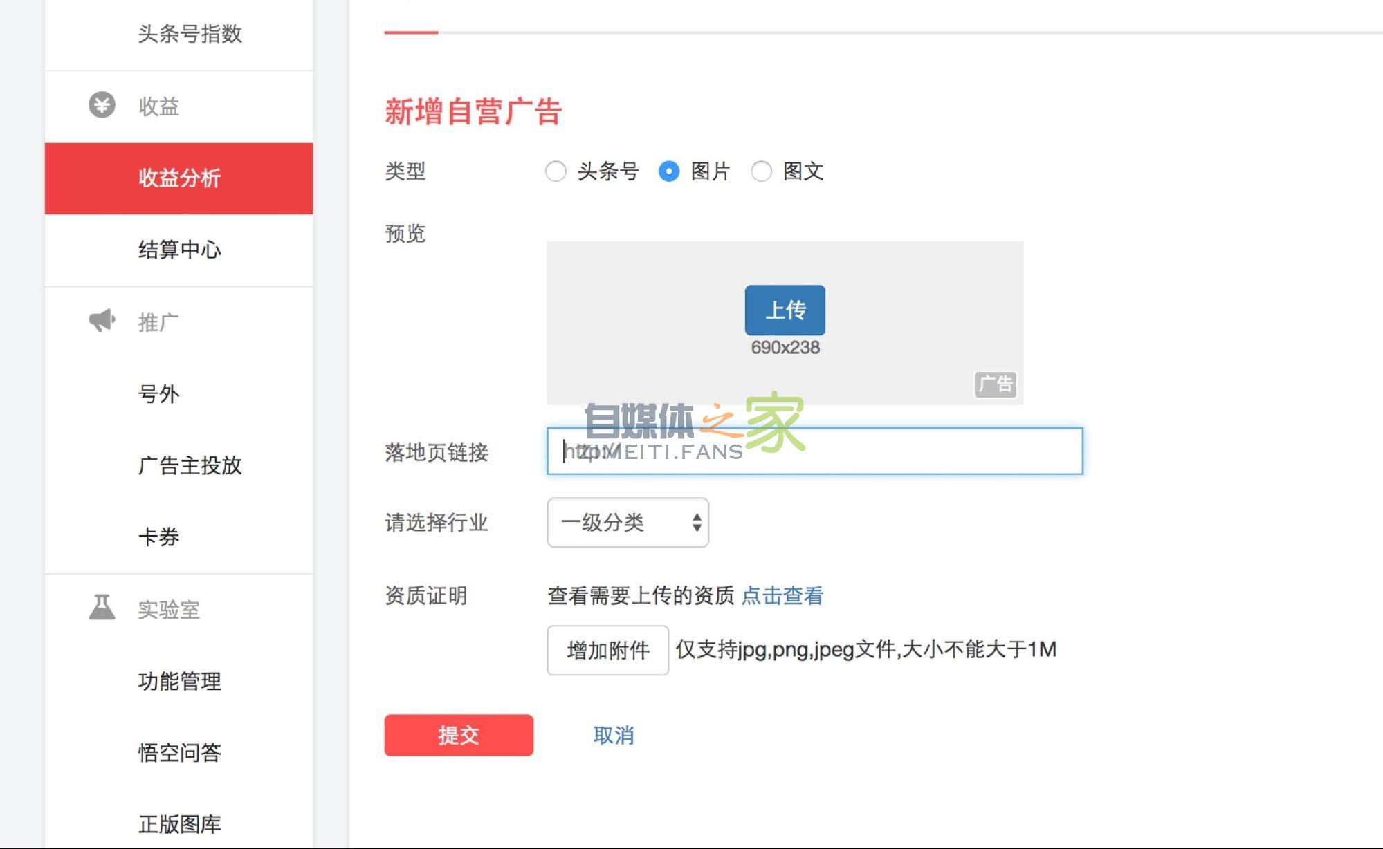The image size is (1383, 849).
Task: Click the 取消 cancel link
Action: 613,735
